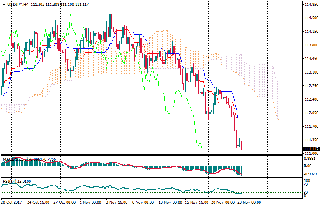
Task: Click the 1 Nov 00:00 time label
Action: pyautogui.click(x=90, y=202)
